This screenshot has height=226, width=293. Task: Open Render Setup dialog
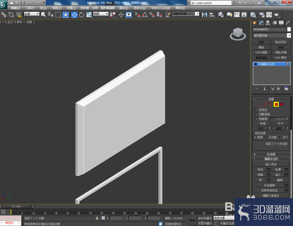pyautogui.click(x=262, y=15)
